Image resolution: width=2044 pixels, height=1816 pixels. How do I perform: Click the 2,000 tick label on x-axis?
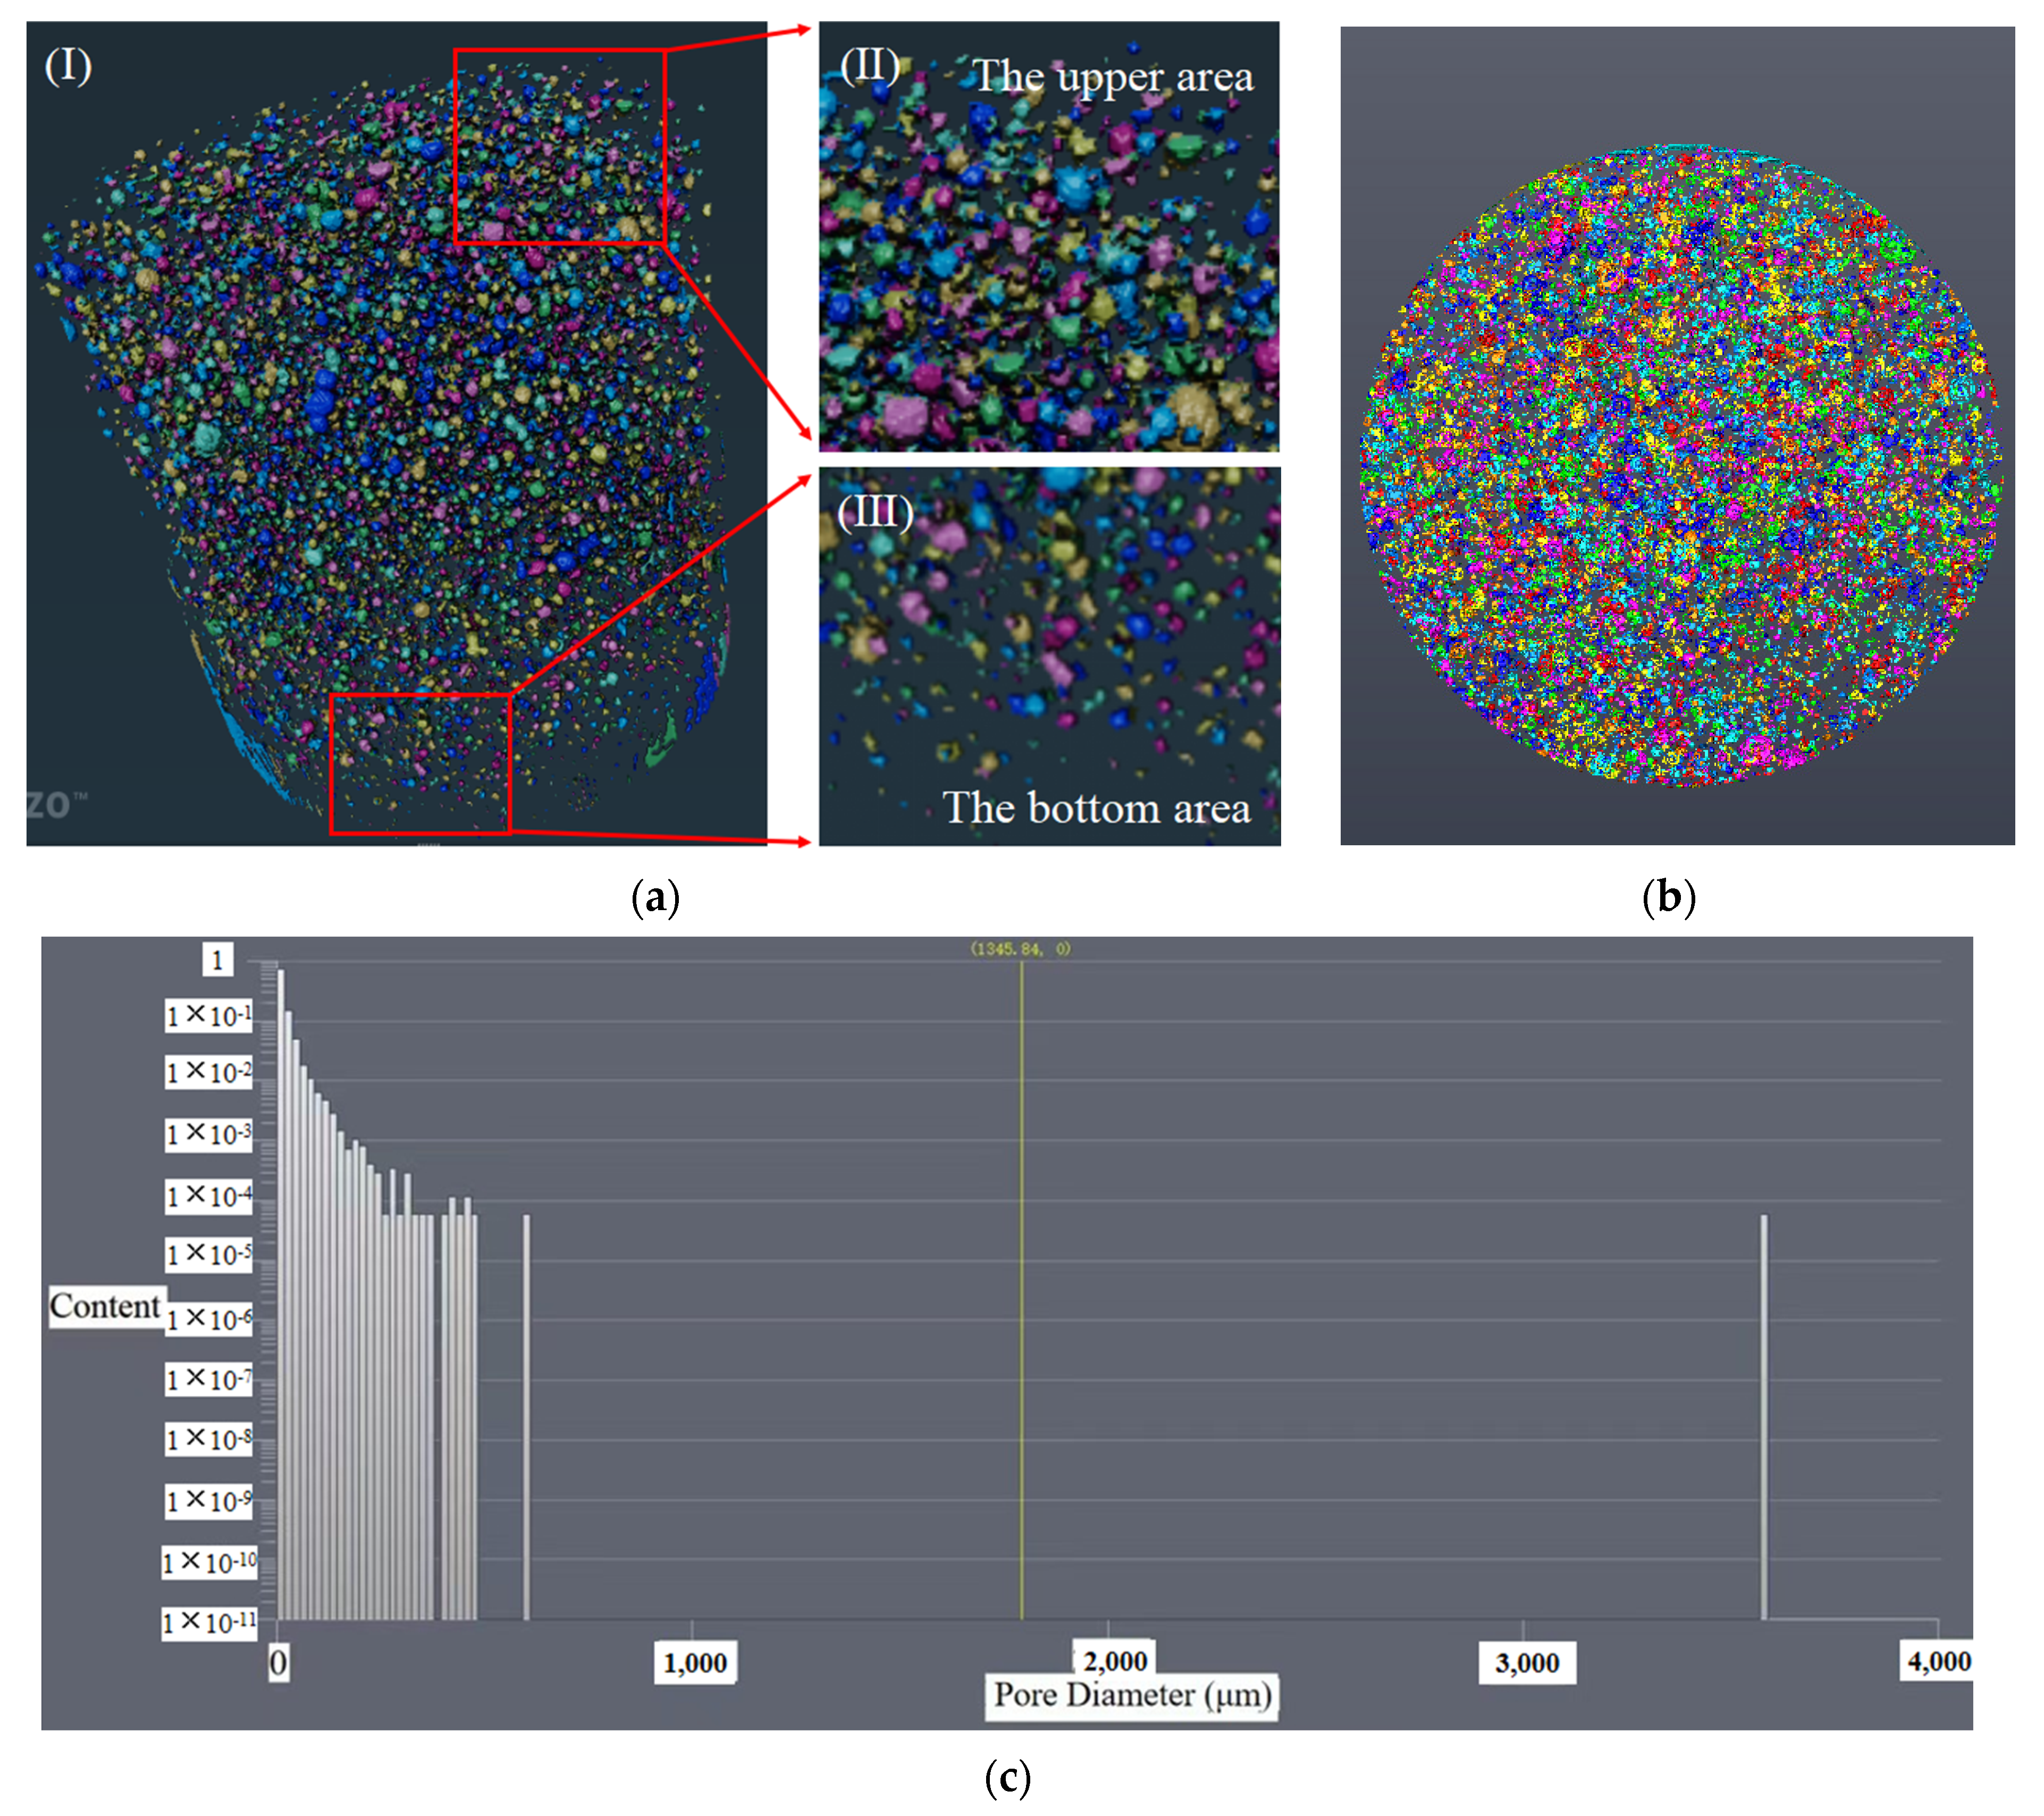point(1115,1661)
